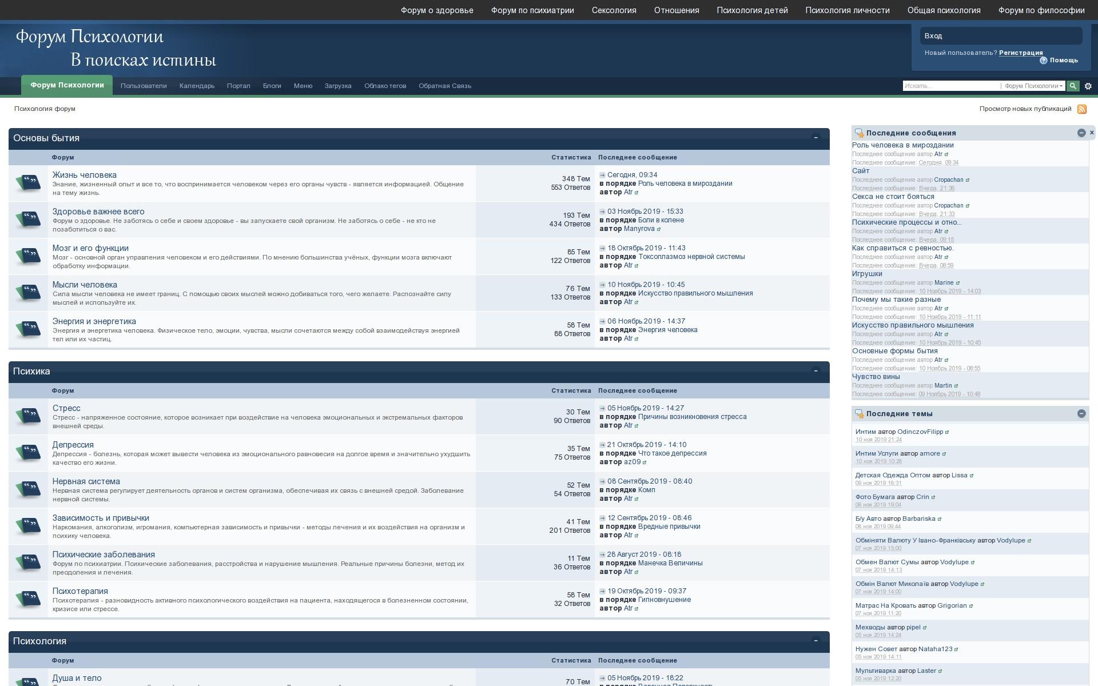Collapse the Психика category

pyautogui.click(x=816, y=371)
